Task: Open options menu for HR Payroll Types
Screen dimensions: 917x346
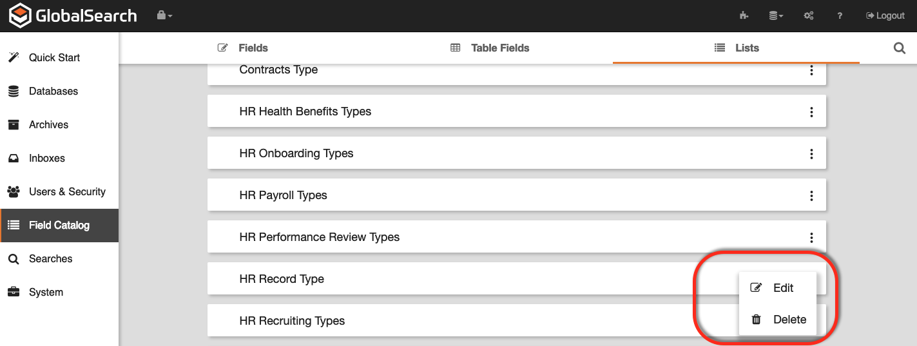Action: 811,195
